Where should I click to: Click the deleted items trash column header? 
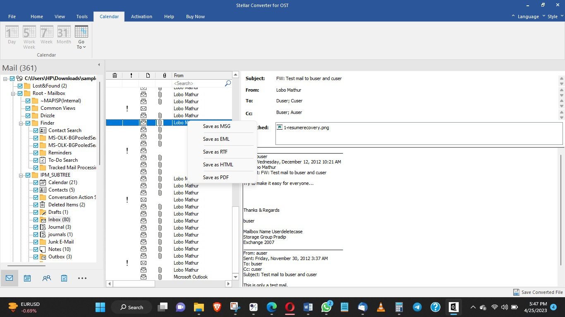click(115, 76)
